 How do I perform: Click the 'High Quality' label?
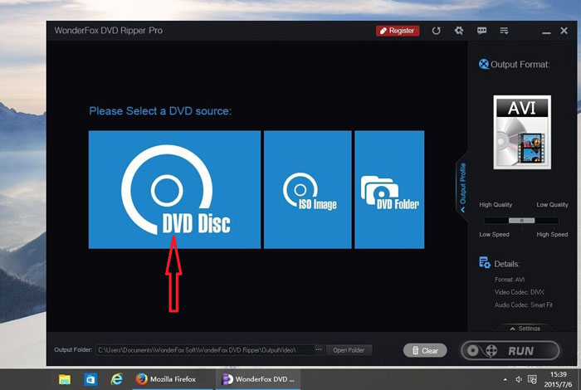click(496, 204)
